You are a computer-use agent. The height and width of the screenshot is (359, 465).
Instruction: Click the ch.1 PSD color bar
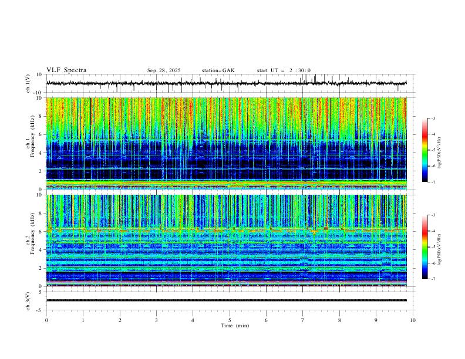coord(424,150)
